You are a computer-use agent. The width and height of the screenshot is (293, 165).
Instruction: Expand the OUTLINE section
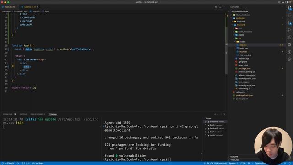(x=234, y=157)
